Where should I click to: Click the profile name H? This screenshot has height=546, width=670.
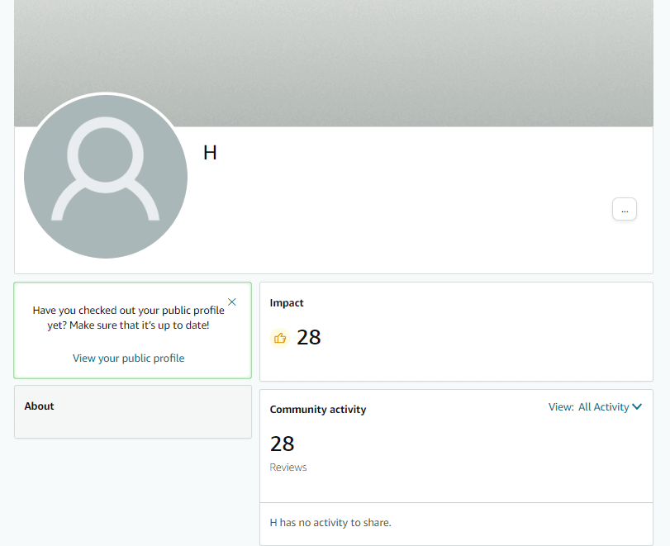pos(210,152)
